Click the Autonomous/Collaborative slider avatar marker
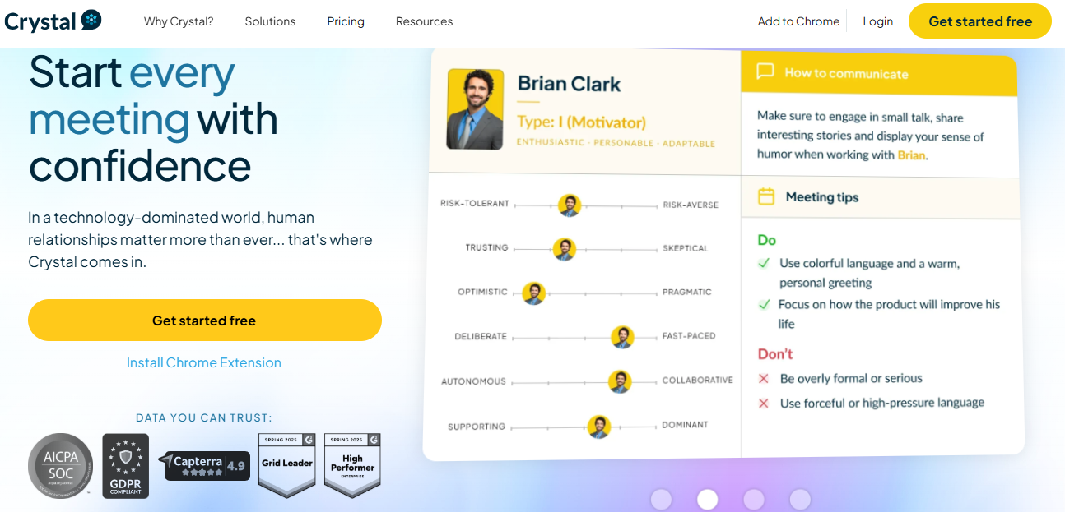This screenshot has width=1065, height=512. click(620, 381)
